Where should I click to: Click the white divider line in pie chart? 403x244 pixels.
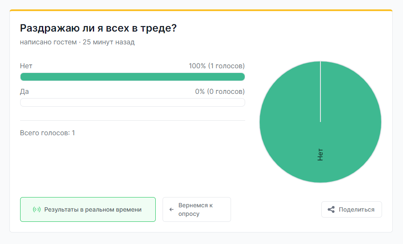coord(320,91)
